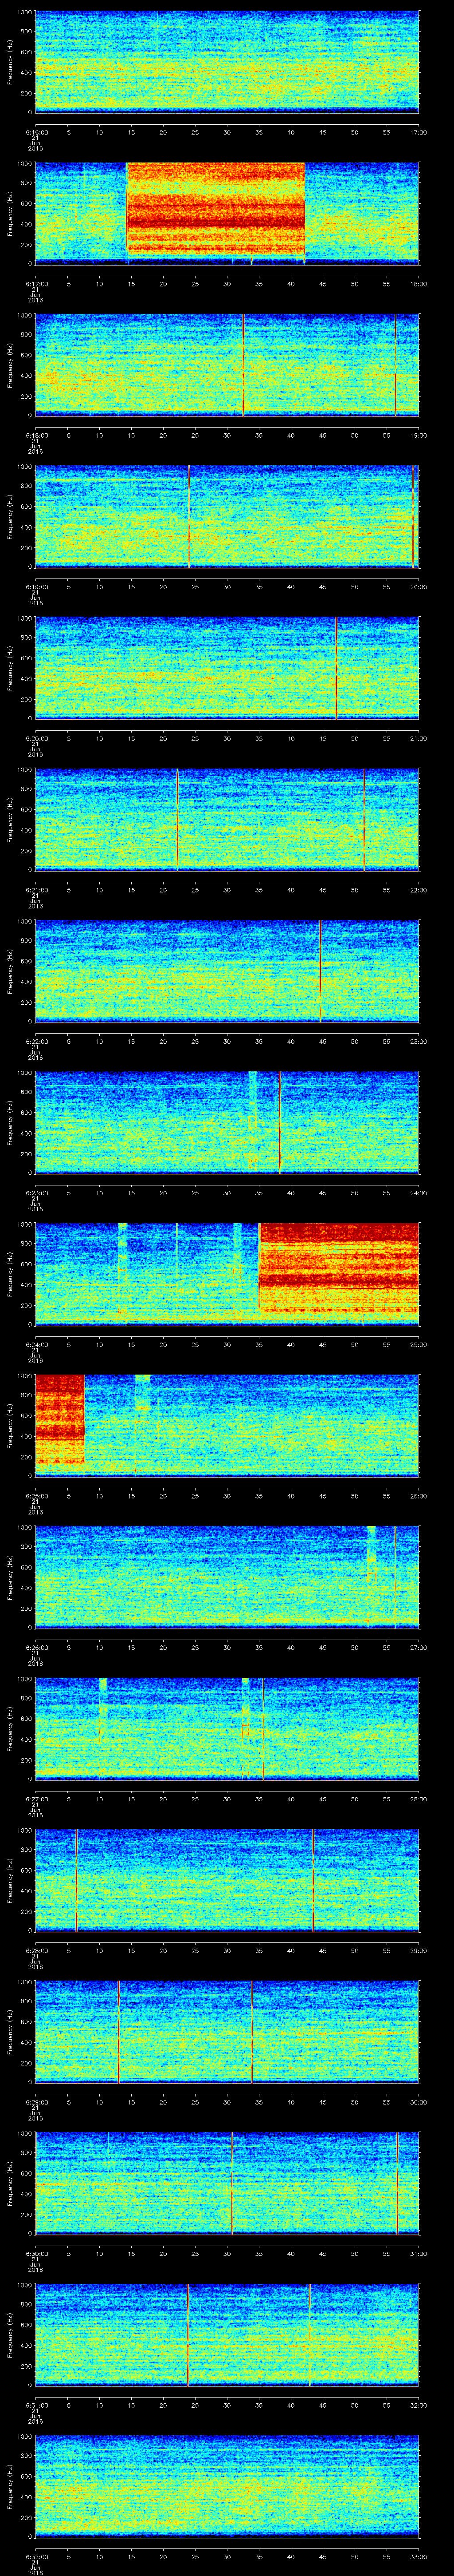Click the 6:31:00 start time label

click(x=36, y=2405)
